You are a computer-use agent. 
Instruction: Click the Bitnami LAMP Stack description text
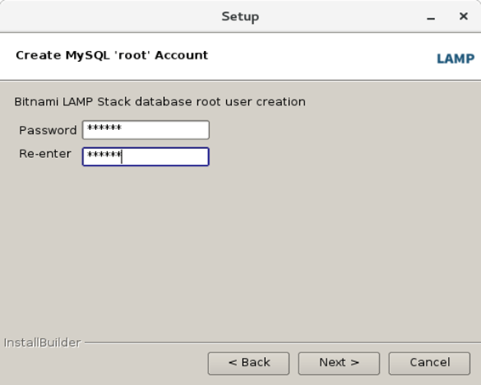click(160, 101)
